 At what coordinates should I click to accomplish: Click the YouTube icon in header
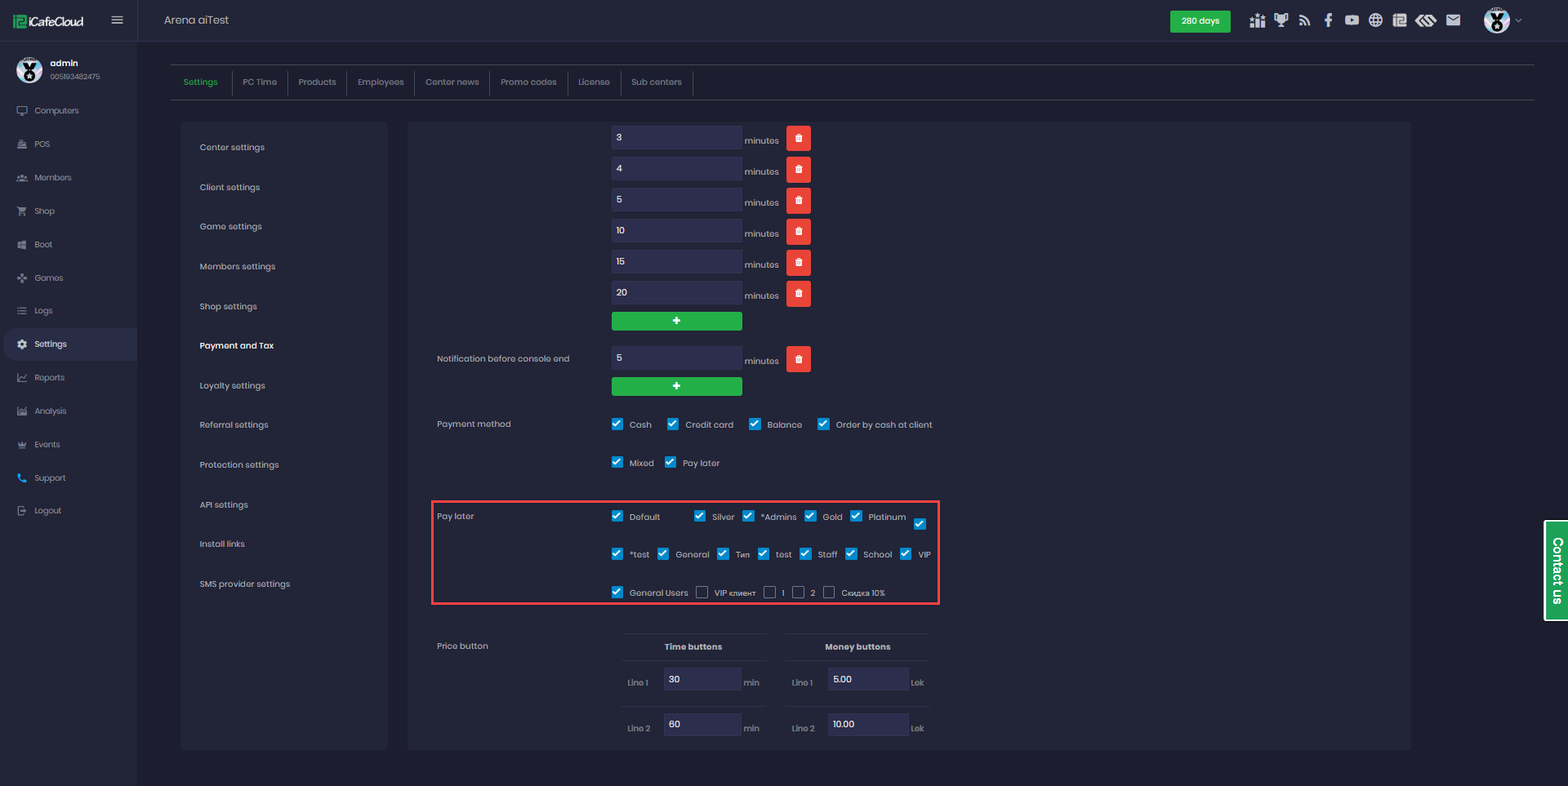[x=1352, y=20]
